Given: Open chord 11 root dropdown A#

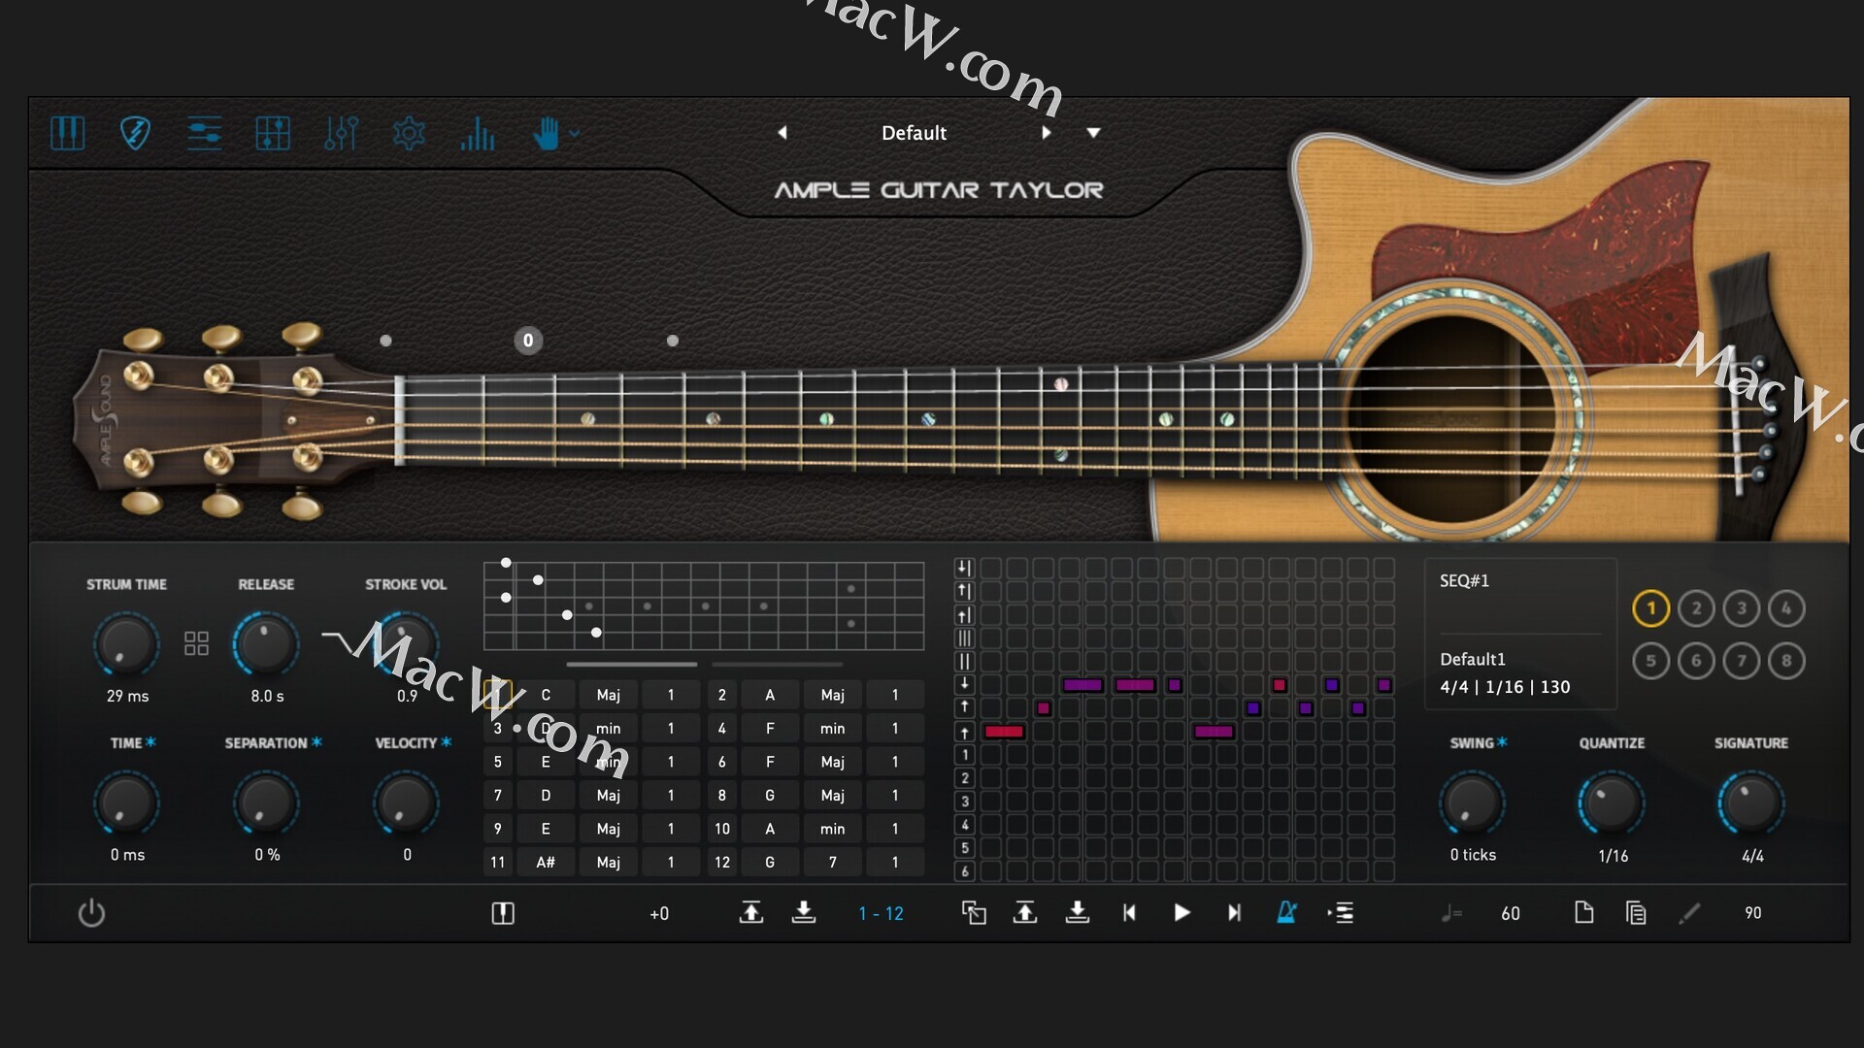Looking at the screenshot, I should tap(546, 862).
